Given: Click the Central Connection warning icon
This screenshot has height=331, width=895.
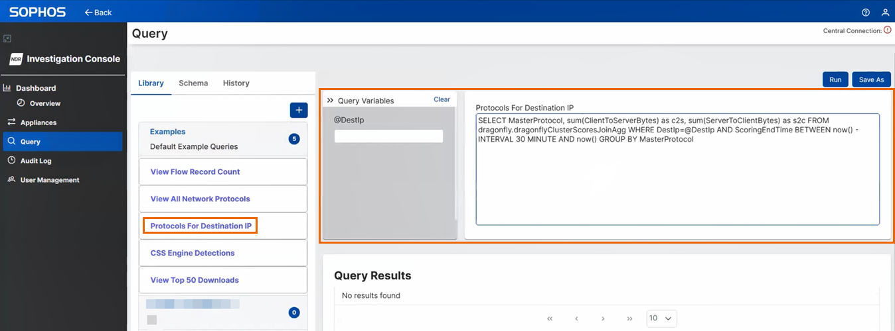Looking at the screenshot, I should [888, 30].
